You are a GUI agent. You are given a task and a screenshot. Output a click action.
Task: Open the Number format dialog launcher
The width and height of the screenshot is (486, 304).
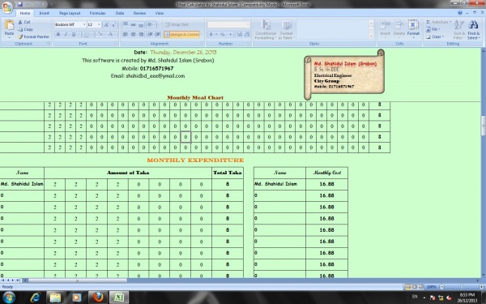point(249,44)
